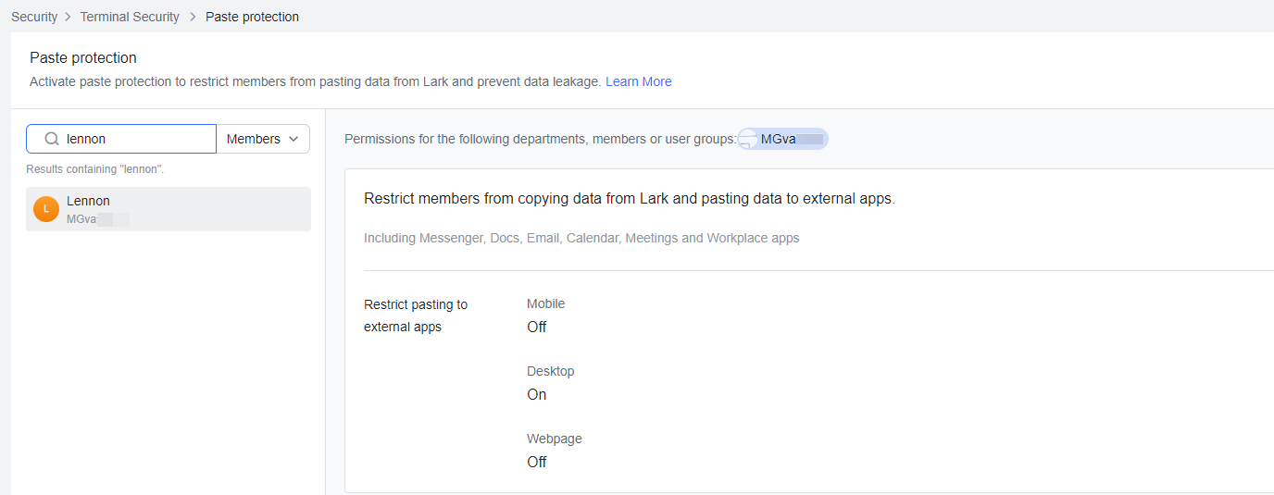Screen dimensions: 1274x495
Task: Go to the Terminal Security breadcrumb
Action: coord(130,17)
